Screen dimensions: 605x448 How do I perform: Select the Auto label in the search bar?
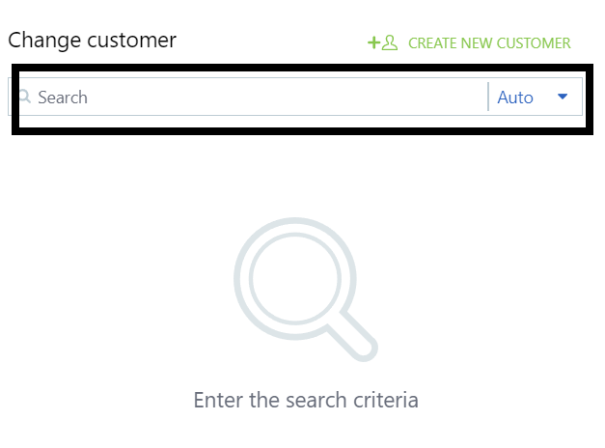click(515, 97)
